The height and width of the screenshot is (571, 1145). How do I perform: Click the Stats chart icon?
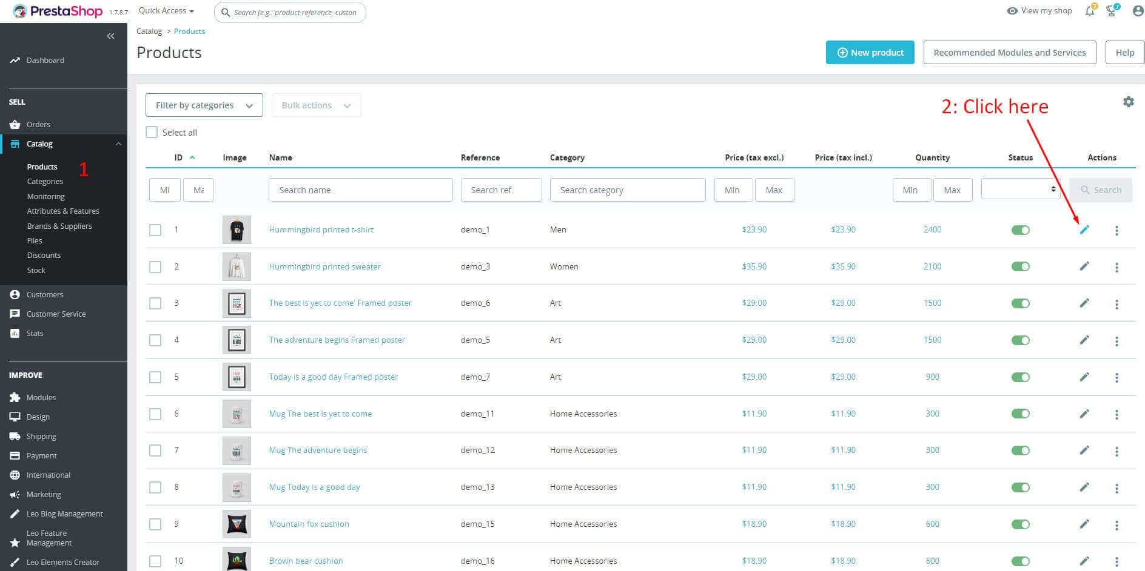point(15,333)
